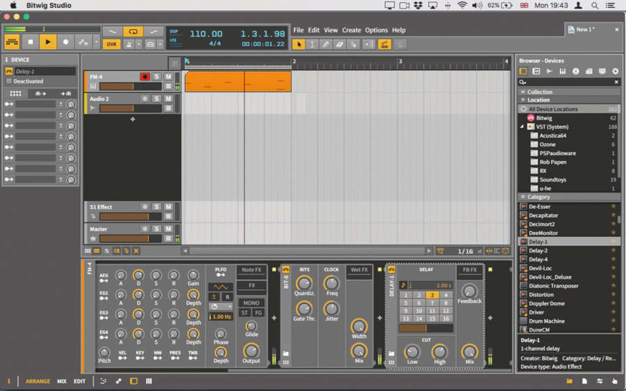Toggle the Deactivated checkbox for Delay-1
This screenshot has height=391, width=626.
pos(9,81)
